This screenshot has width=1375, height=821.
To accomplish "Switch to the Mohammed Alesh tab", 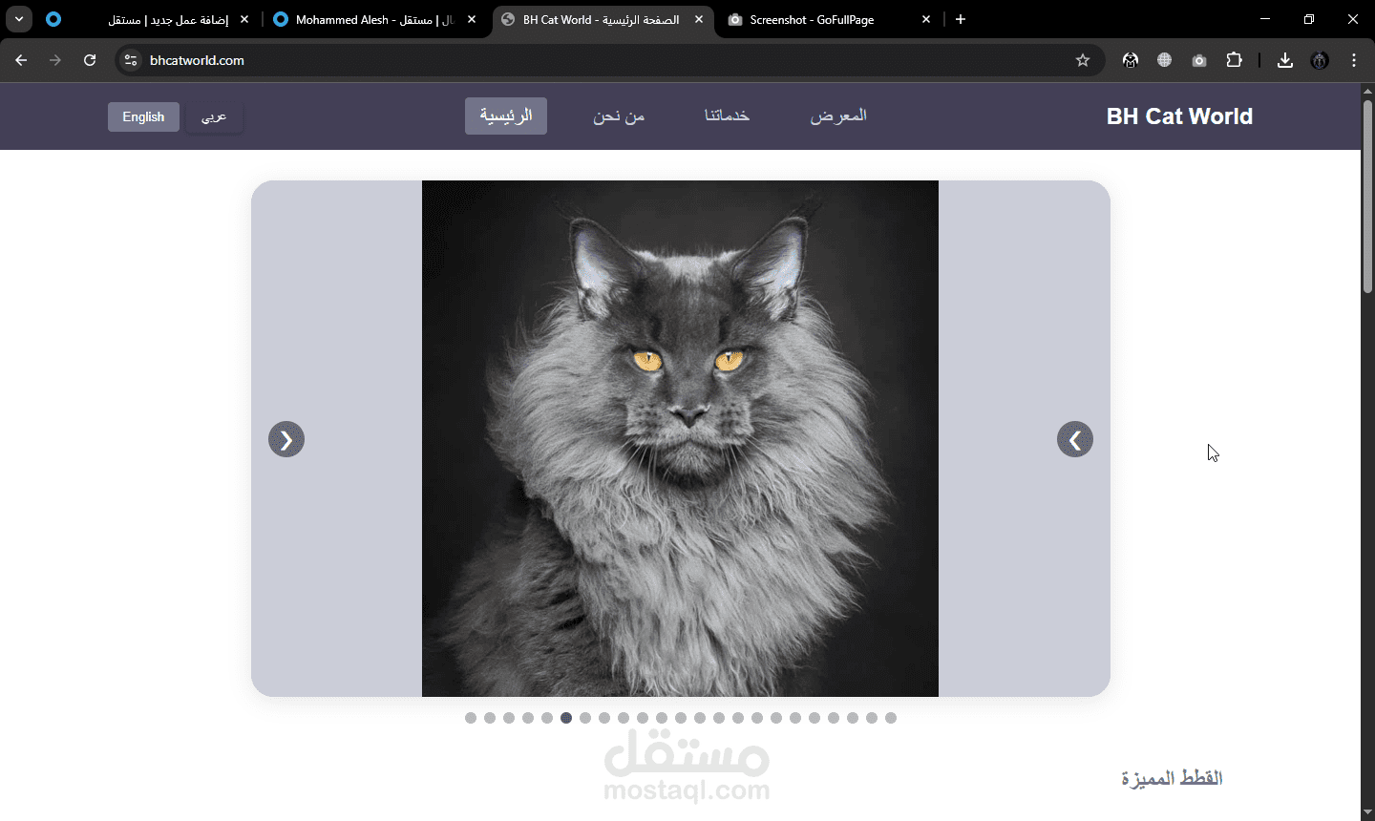I will (374, 19).
